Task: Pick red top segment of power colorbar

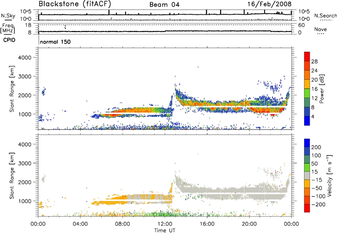Action: pyautogui.click(x=307, y=56)
